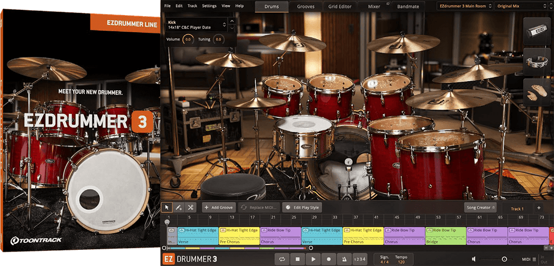Click the colored song overview scrollbar
This screenshot has width=554, height=266.
pos(237,248)
